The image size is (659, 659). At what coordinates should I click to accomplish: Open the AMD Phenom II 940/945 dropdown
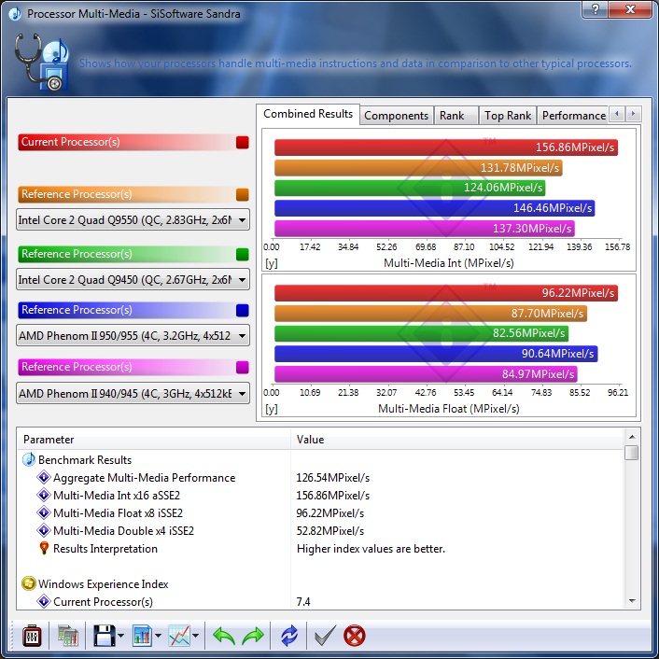tap(133, 393)
